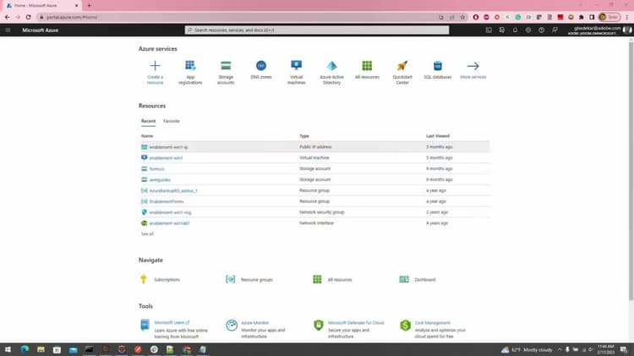The width and height of the screenshot is (634, 356).
Task: Click Create a resource plus icon
Action: (155, 66)
